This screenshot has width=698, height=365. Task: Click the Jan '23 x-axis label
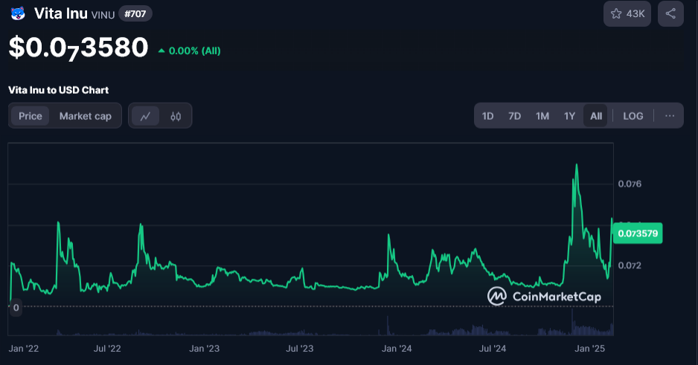tap(205, 349)
